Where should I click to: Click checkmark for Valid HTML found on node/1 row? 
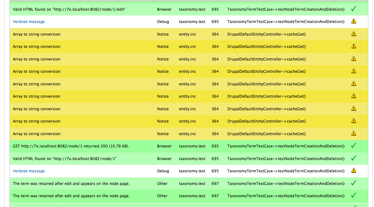click(x=353, y=158)
